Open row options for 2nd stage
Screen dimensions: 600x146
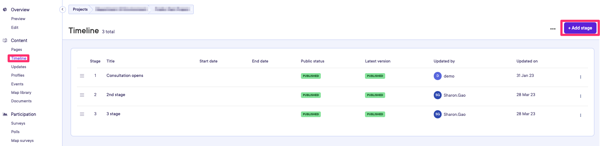(x=580, y=96)
